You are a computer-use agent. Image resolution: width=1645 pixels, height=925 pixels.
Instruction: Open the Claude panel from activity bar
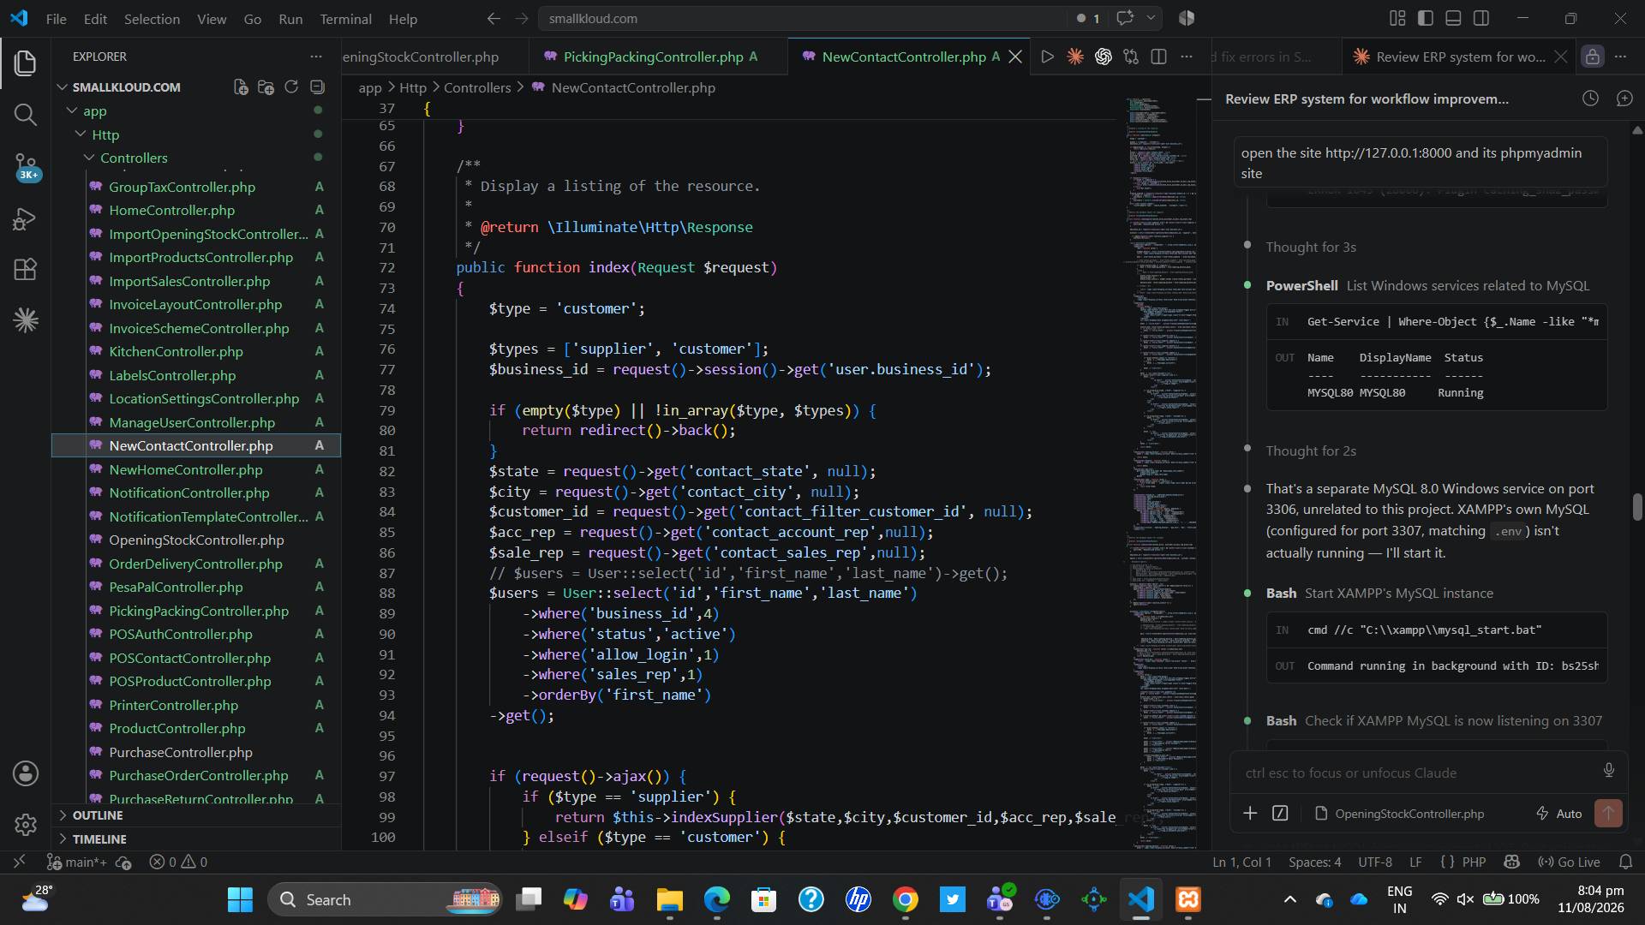click(x=26, y=320)
